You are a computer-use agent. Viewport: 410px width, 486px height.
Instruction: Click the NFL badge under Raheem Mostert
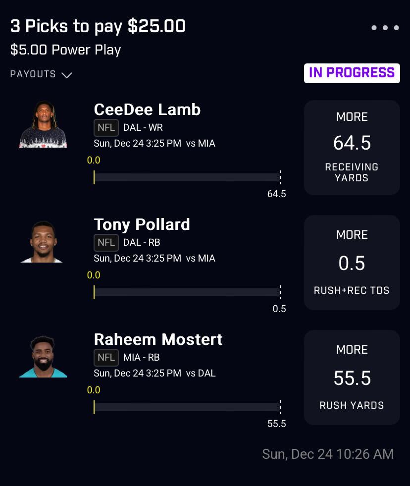106,357
